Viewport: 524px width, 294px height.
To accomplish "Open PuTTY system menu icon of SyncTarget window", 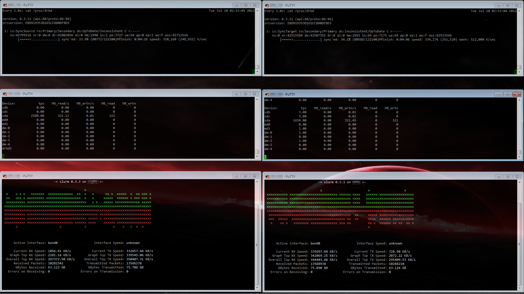I will (x=267, y=5).
